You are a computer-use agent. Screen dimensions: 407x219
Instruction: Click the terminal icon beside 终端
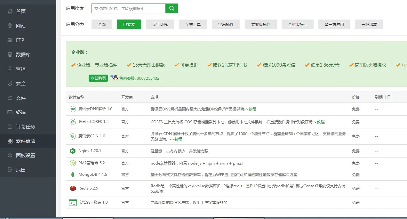pos(10,112)
